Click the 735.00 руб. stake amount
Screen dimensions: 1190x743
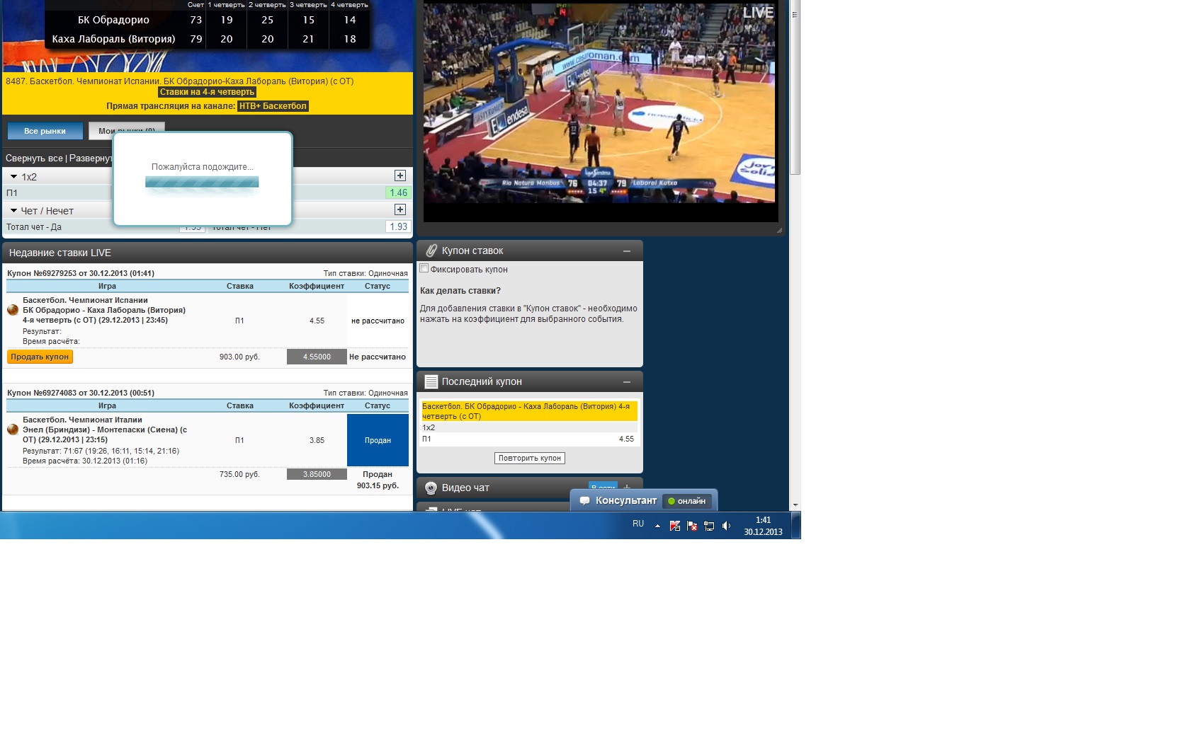click(x=239, y=474)
